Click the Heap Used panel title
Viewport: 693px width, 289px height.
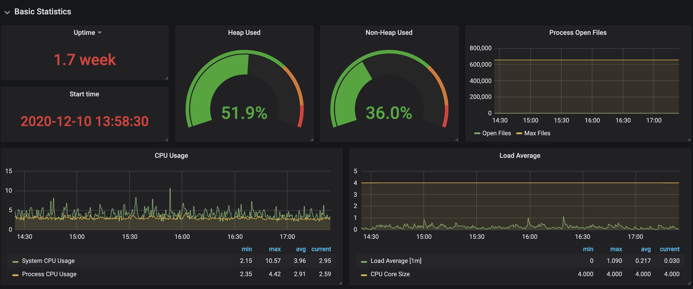tap(244, 33)
